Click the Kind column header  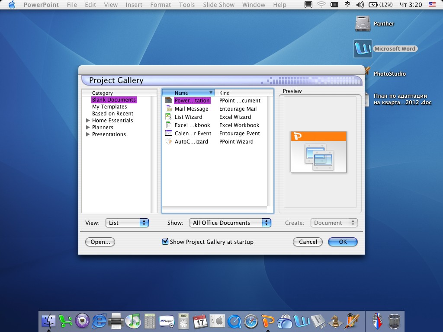coord(244,93)
